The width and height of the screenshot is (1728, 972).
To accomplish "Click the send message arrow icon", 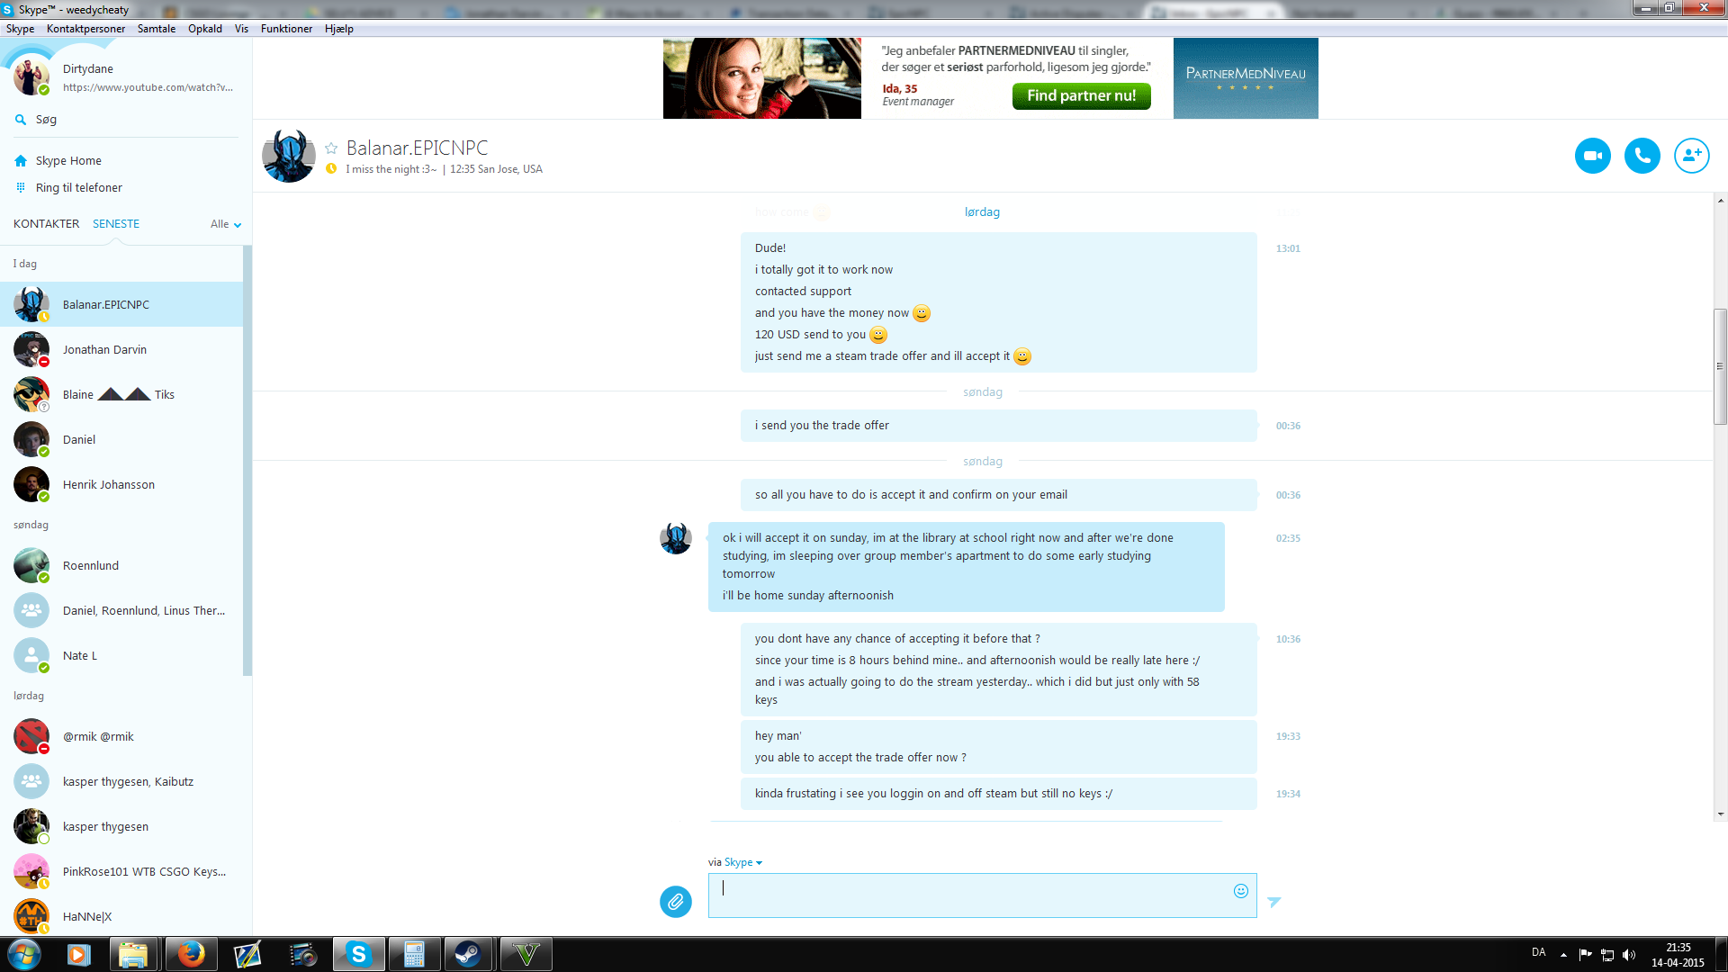I will (x=1273, y=901).
